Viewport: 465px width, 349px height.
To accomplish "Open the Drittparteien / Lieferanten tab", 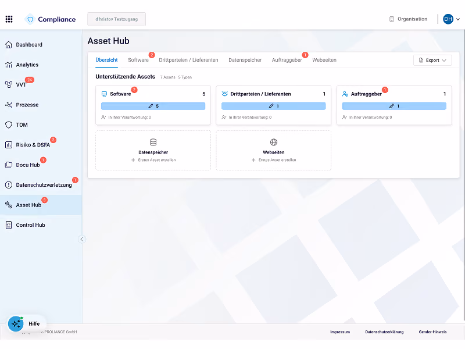I will [188, 60].
